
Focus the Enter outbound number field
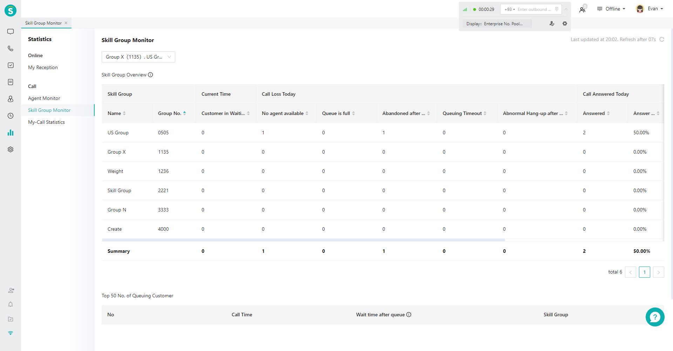534,9
